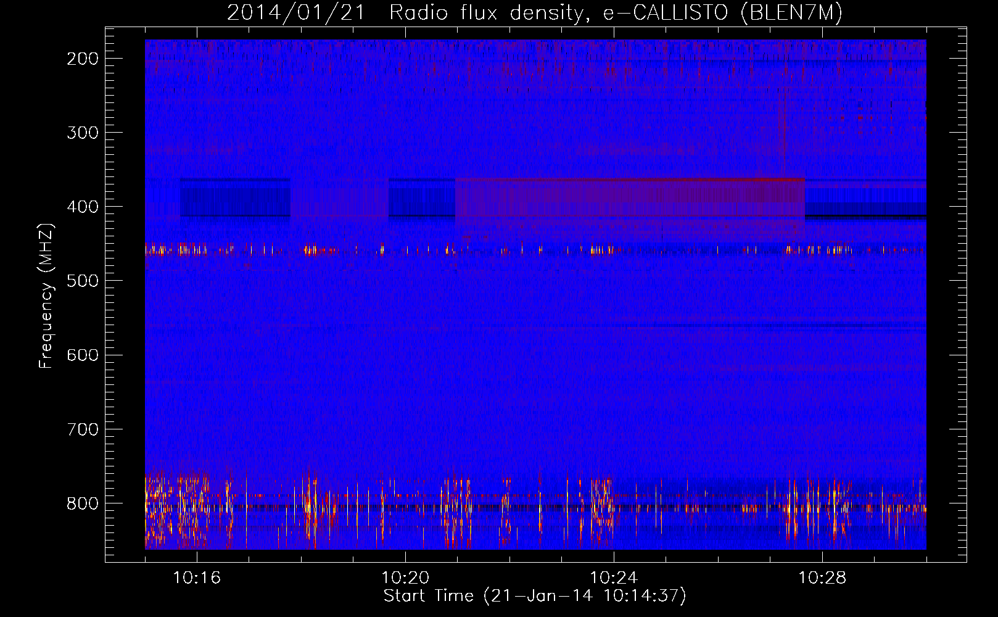Click the 10:20 time tick label
The image size is (998, 617).
click(405, 578)
